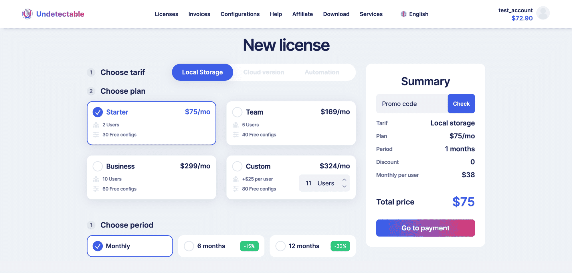Open the Affiliate page
This screenshot has width=572, height=273.
302,14
